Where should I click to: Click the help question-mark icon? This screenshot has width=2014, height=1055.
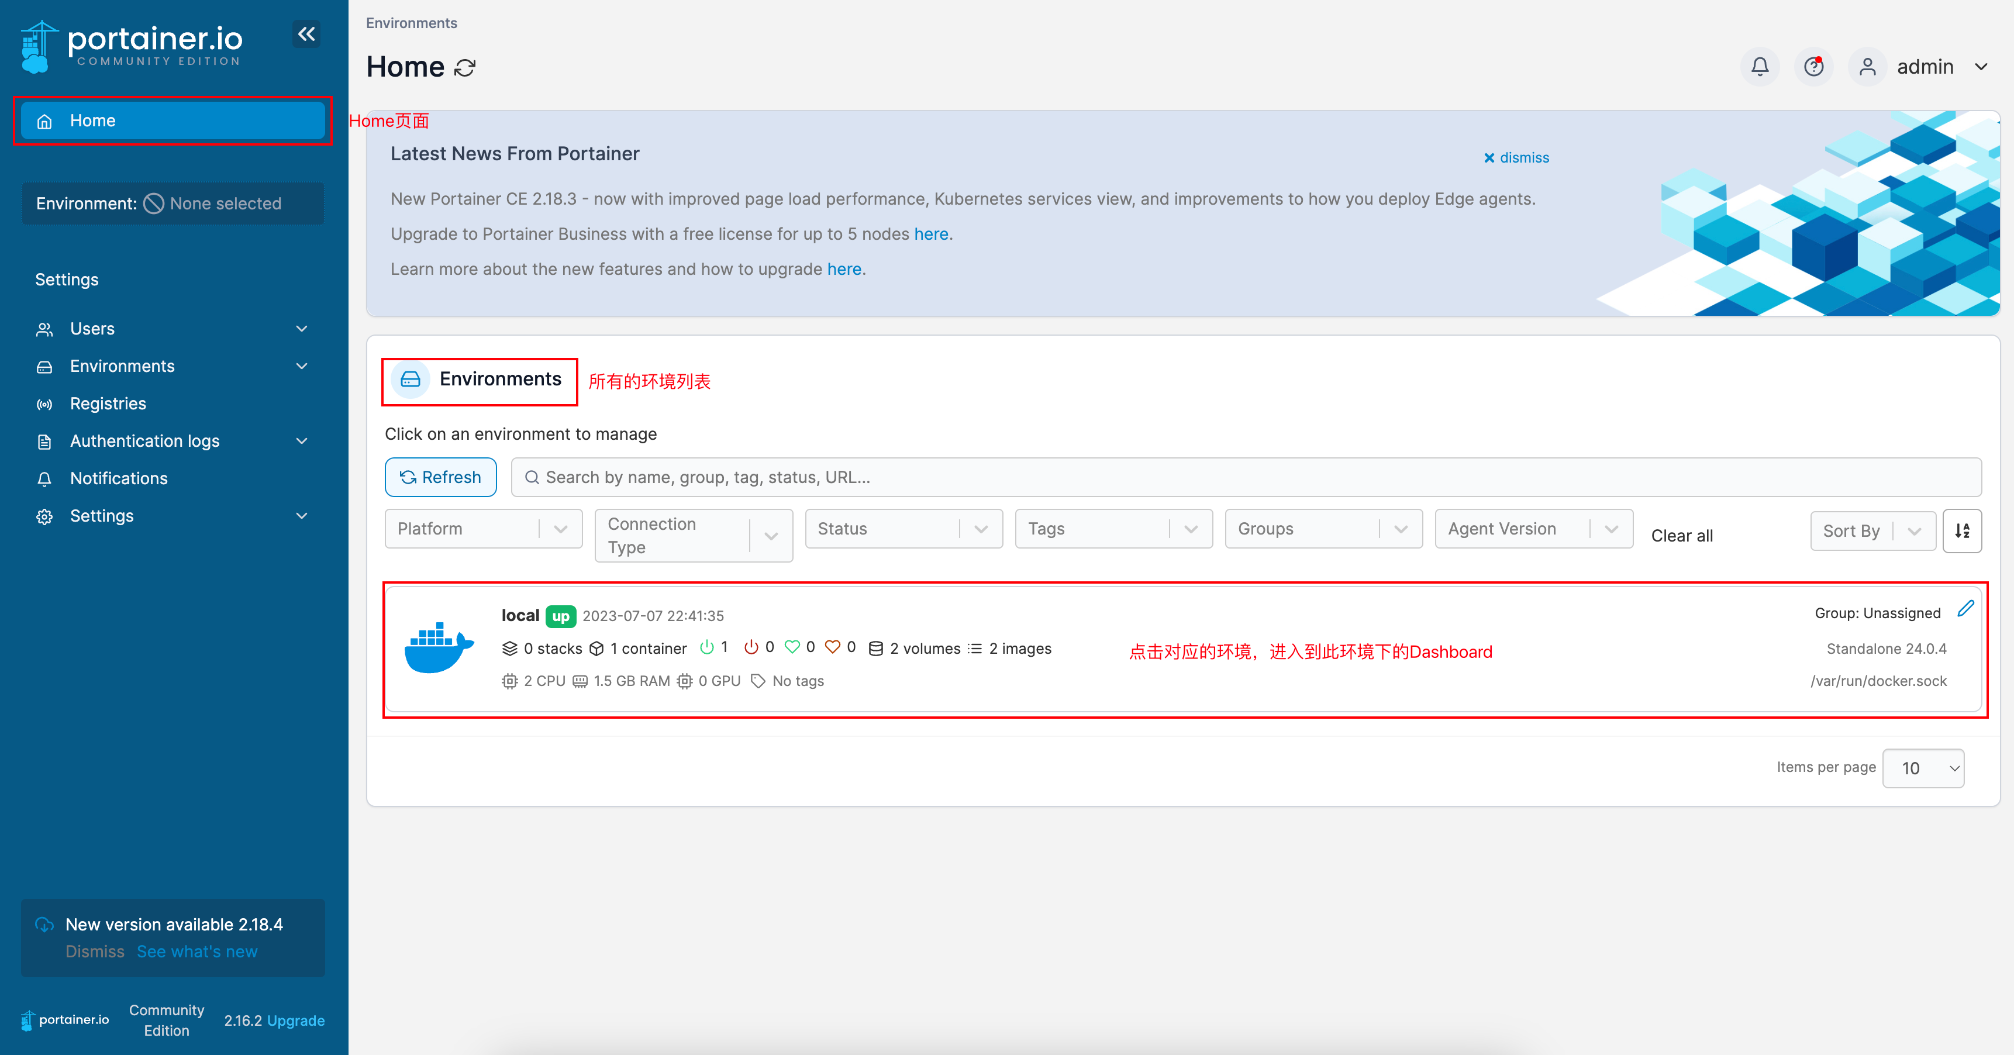coord(1813,67)
